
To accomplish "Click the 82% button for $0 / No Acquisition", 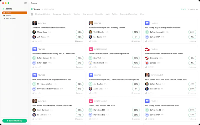I will point(79,84).
